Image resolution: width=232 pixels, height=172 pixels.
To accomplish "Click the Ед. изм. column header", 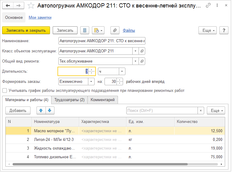I will coord(150,122).
